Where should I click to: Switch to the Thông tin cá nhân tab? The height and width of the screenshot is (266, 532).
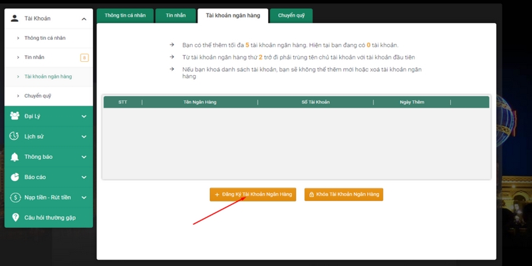point(125,15)
